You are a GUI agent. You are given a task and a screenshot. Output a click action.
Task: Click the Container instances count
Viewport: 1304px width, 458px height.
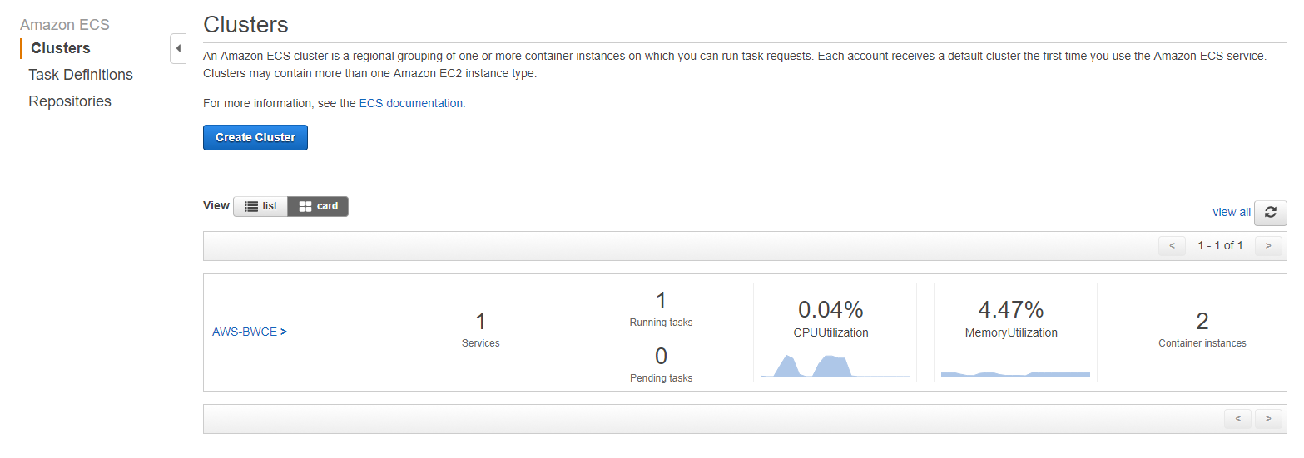point(1202,322)
